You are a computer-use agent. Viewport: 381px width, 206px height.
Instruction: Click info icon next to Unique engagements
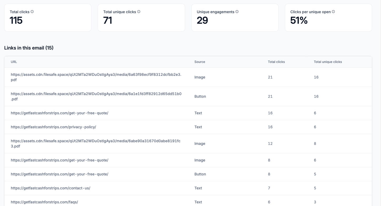[237, 12]
